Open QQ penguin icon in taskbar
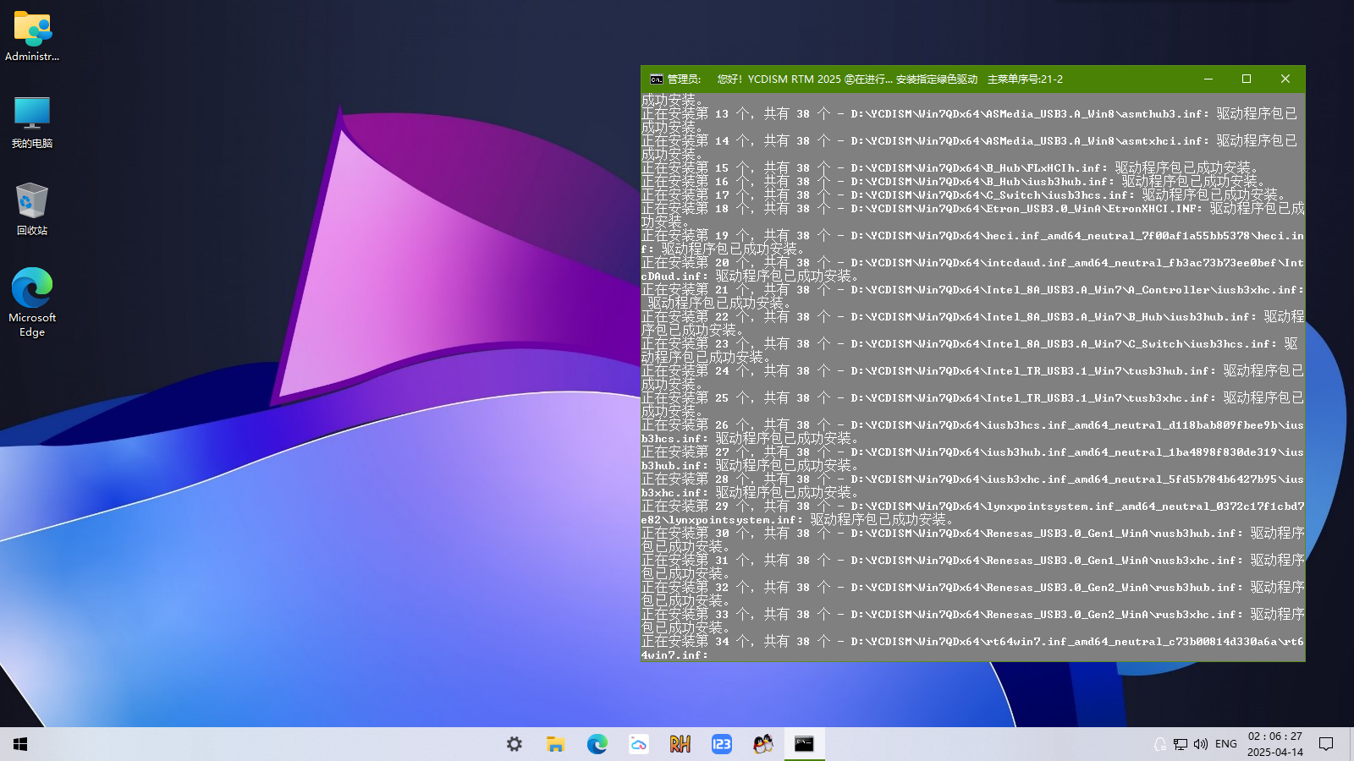Image resolution: width=1354 pixels, height=761 pixels. pos(762,744)
